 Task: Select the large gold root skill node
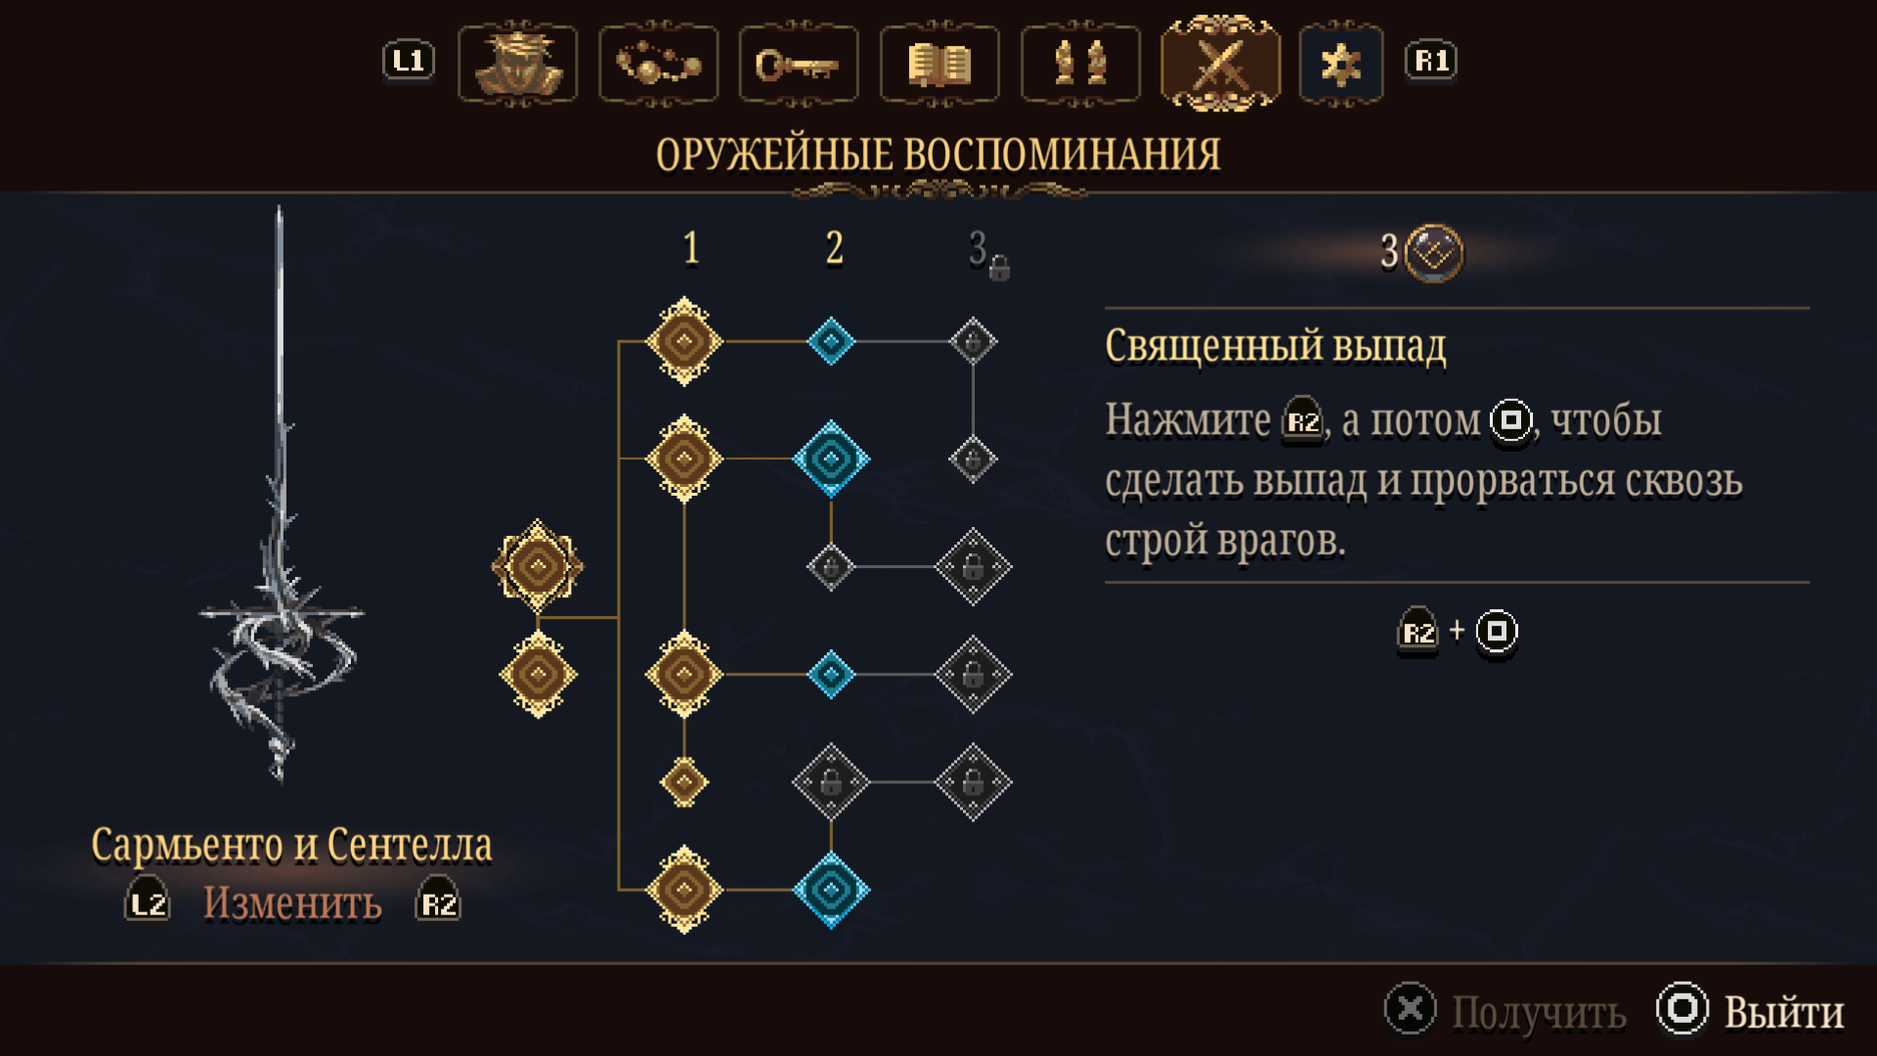pyautogui.click(x=538, y=566)
